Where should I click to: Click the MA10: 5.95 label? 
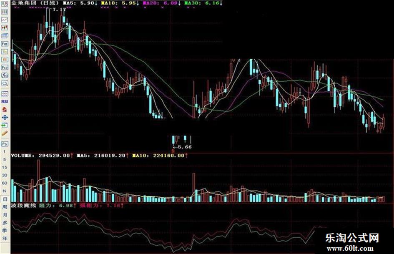coord(120,3)
